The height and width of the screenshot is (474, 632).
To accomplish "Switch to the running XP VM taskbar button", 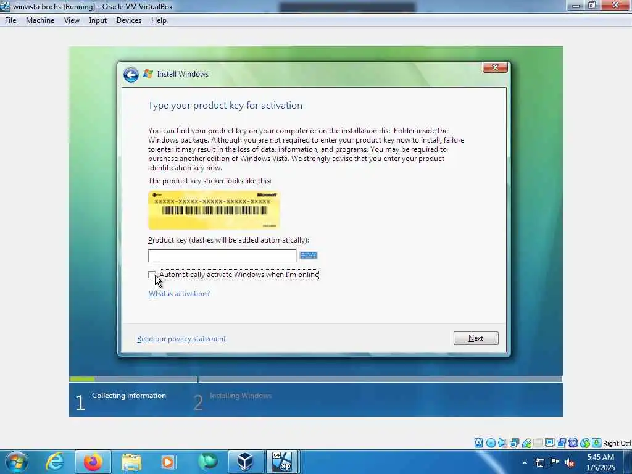I will pos(282,462).
